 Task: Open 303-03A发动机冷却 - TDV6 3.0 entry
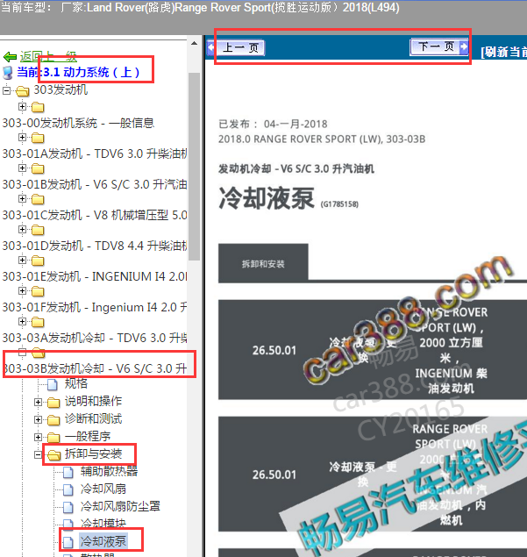click(95, 338)
